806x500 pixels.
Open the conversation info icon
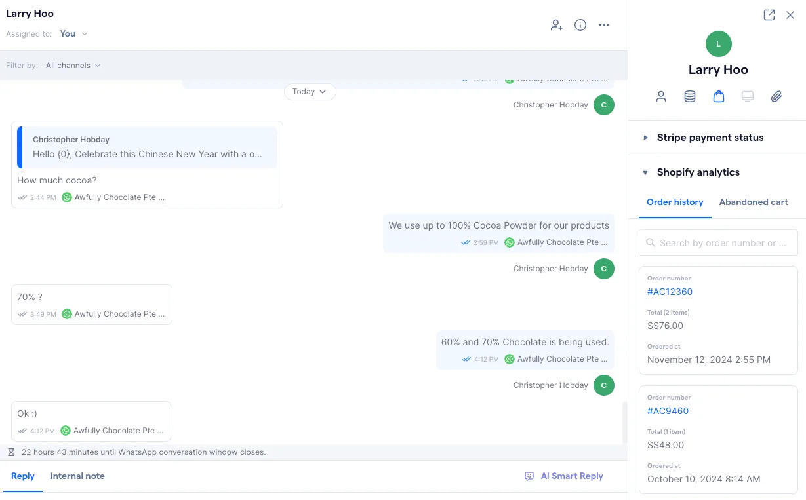580,25
